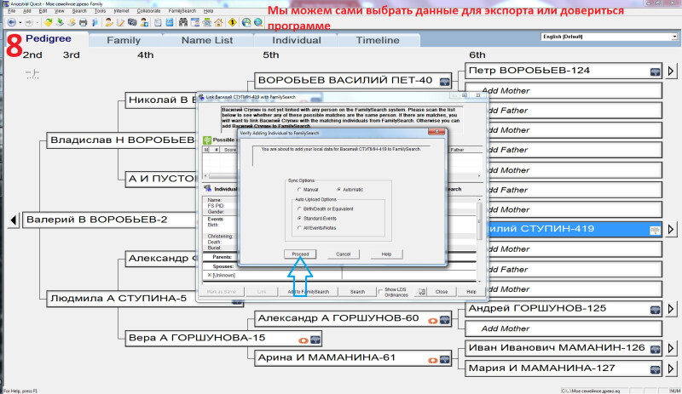Expand ancestors arrow beside Мария И МАМАНИНА-127
682x394 pixels.
[671, 368]
